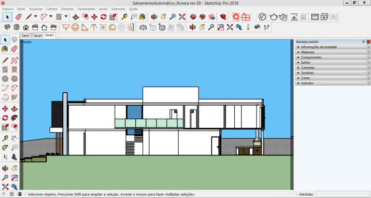Open the arc tool dropdown arrow
The height and width of the screenshot is (198, 371).
51,16
